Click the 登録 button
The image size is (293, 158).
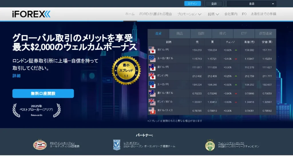214,3
